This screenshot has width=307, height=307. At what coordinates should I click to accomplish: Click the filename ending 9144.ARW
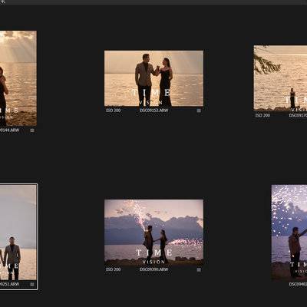pyautogui.click(x=9, y=130)
